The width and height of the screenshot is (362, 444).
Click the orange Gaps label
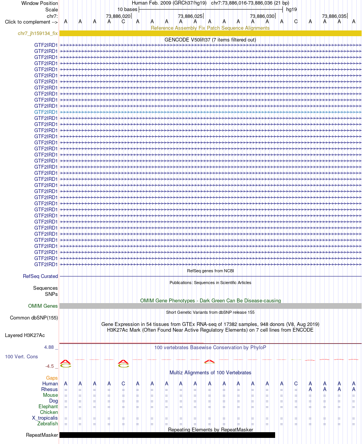52,378
